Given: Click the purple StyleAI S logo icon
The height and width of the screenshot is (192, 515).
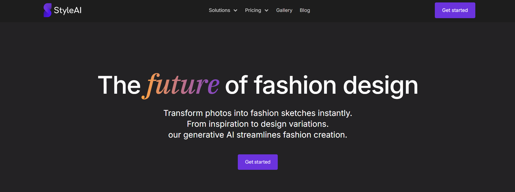Looking at the screenshot, I should coord(48,10).
